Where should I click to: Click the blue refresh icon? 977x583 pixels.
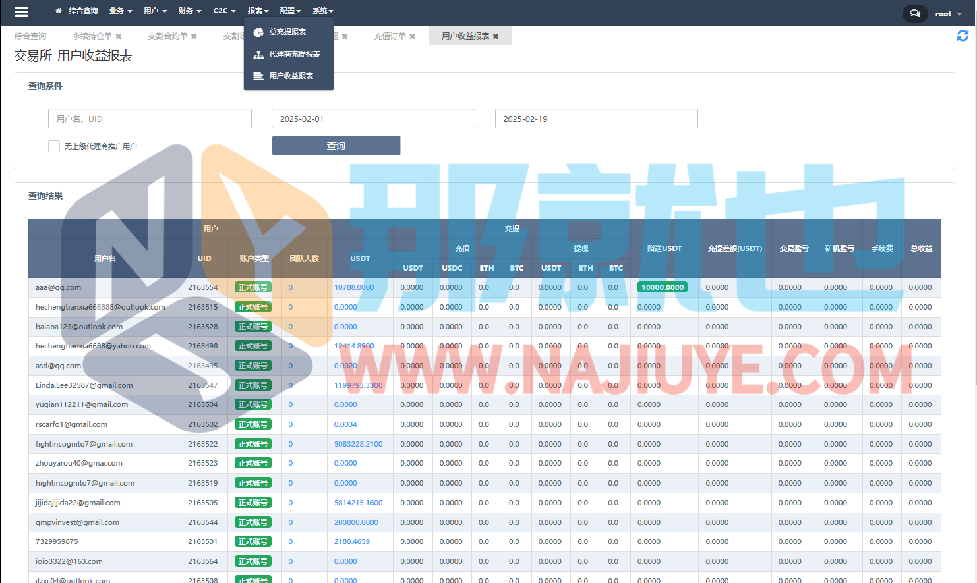point(962,36)
